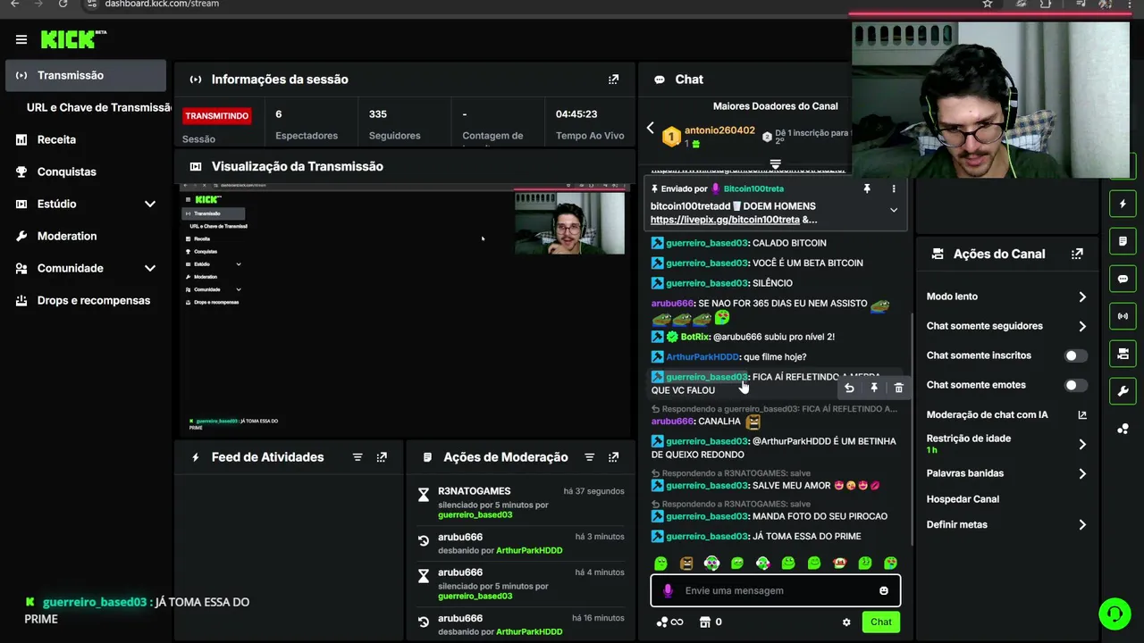Click the TRANSMITINDO status badge

tap(217, 116)
